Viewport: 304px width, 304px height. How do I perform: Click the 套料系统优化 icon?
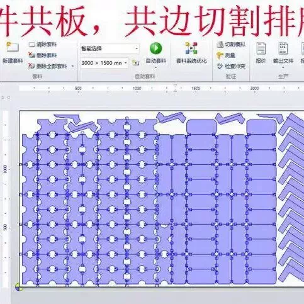[x=191, y=48]
